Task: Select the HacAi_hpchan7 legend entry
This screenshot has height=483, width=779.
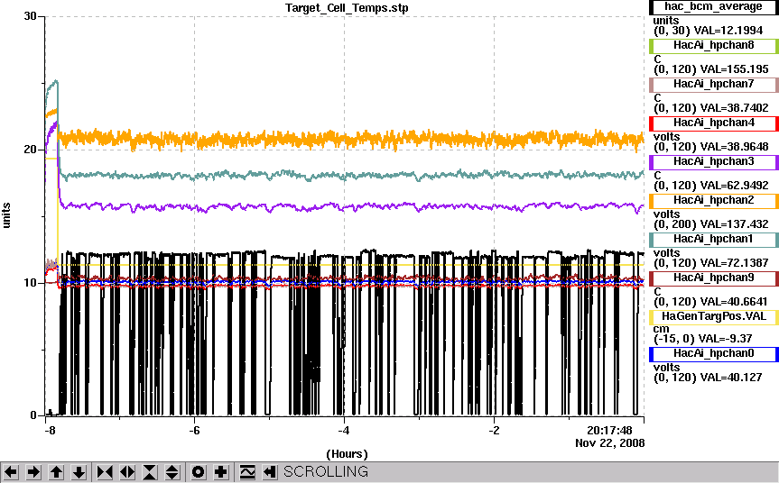Action: [713, 85]
